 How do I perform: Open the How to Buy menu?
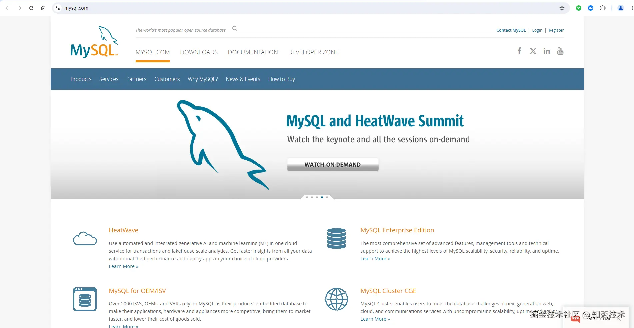(x=282, y=79)
